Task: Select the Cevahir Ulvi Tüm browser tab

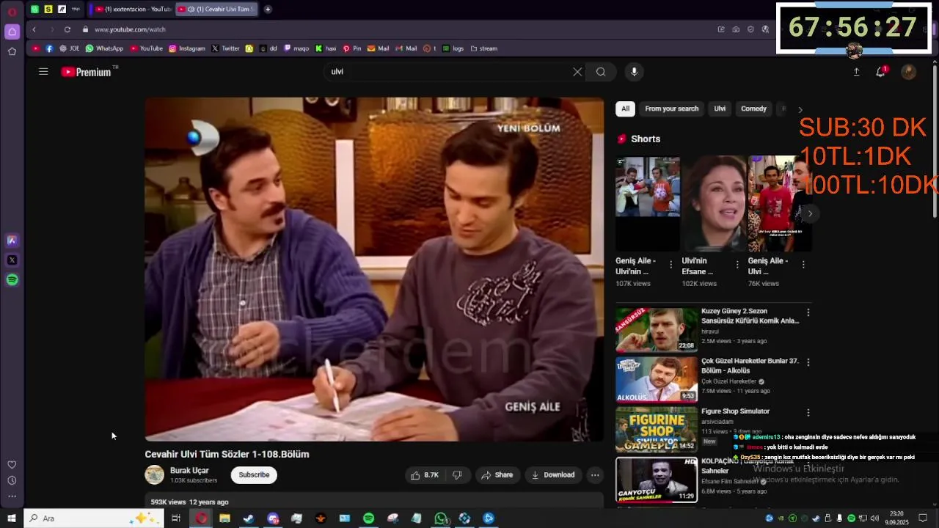Action: [217, 9]
